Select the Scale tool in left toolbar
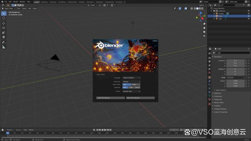The image size is (251, 141). tap(3, 33)
